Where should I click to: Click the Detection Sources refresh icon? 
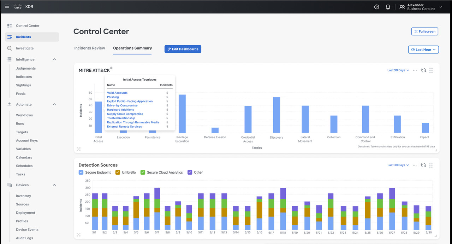[x=423, y=165]
